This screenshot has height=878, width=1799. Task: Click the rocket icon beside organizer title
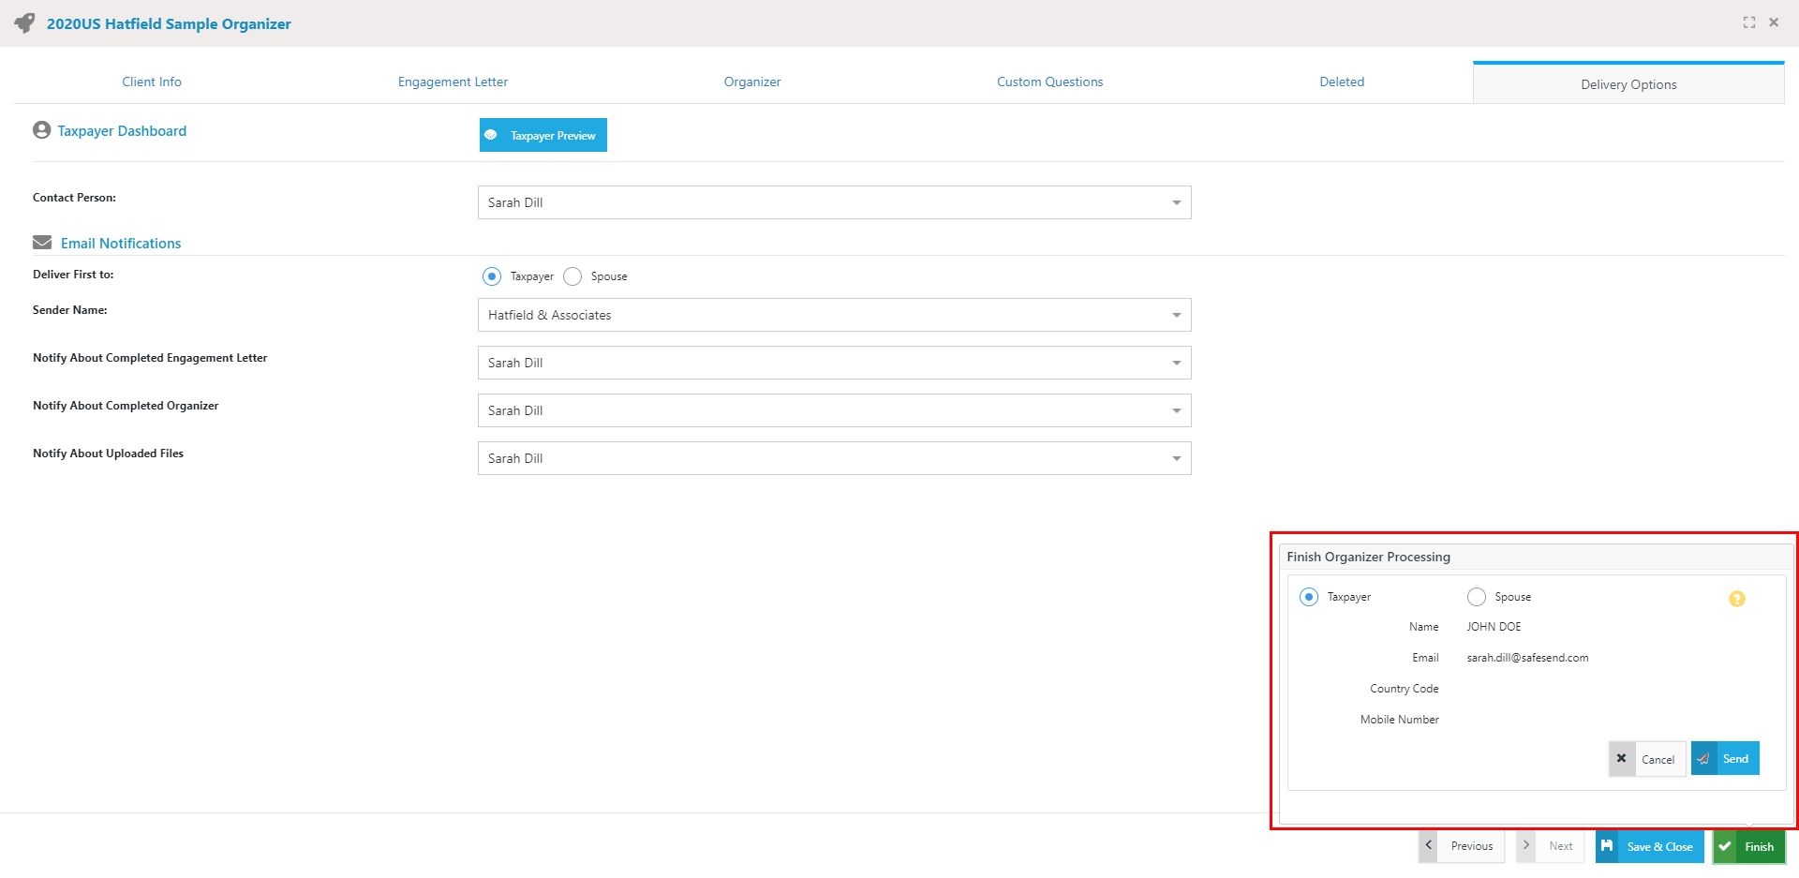tap(24, 22)
